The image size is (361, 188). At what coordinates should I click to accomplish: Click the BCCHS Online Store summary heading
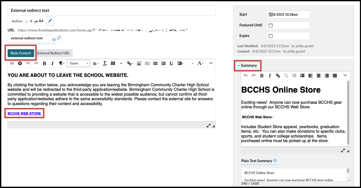281,90
